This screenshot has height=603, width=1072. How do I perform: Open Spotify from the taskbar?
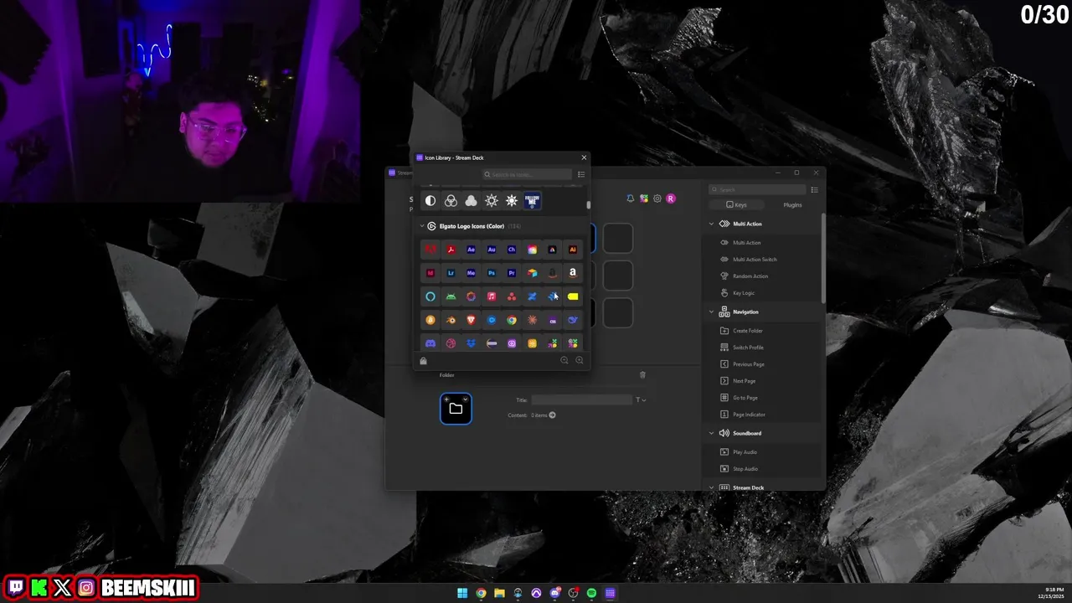[x=591, y=593]
